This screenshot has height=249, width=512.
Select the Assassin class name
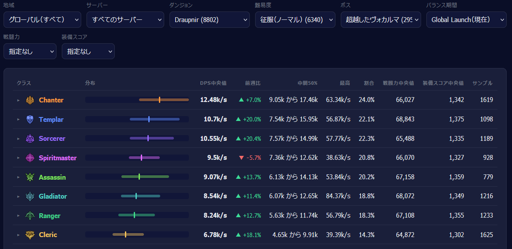[x=52, y=177]
